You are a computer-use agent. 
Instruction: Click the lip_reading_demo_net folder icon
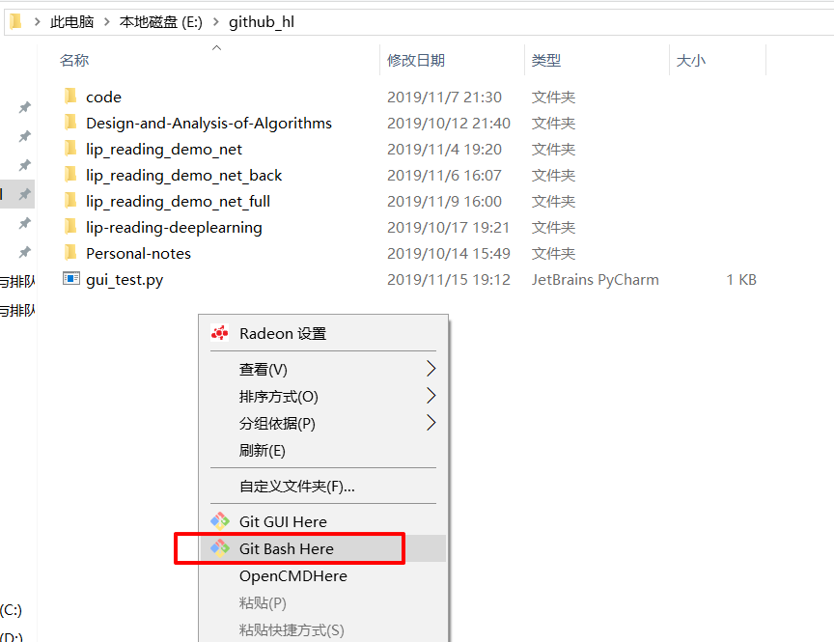click(70, 149)
